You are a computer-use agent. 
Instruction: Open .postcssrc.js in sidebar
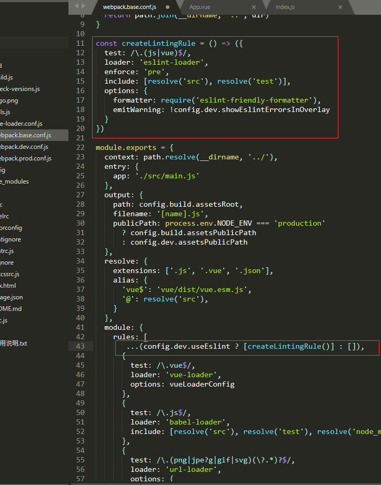pyautogui.click(x=9, y=274)
